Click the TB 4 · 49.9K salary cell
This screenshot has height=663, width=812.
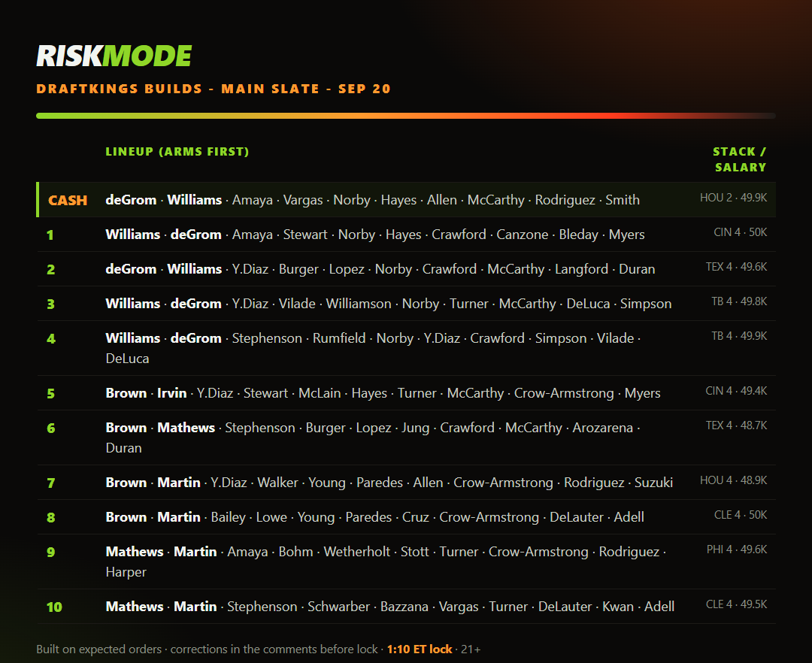(739, 337)
